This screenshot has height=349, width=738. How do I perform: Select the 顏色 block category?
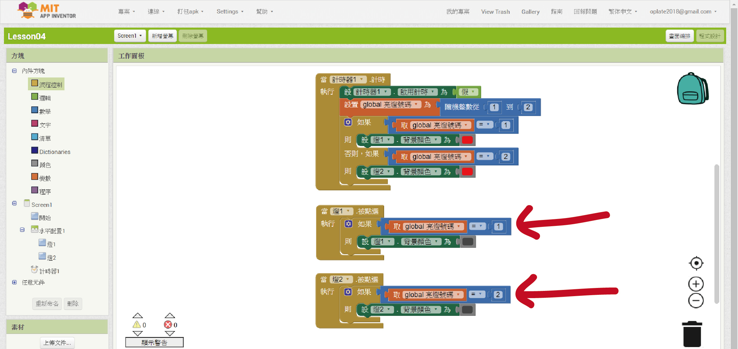(x=41, y=164)
